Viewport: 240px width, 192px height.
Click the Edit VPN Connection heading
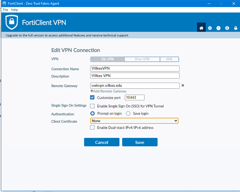[75, 50]
